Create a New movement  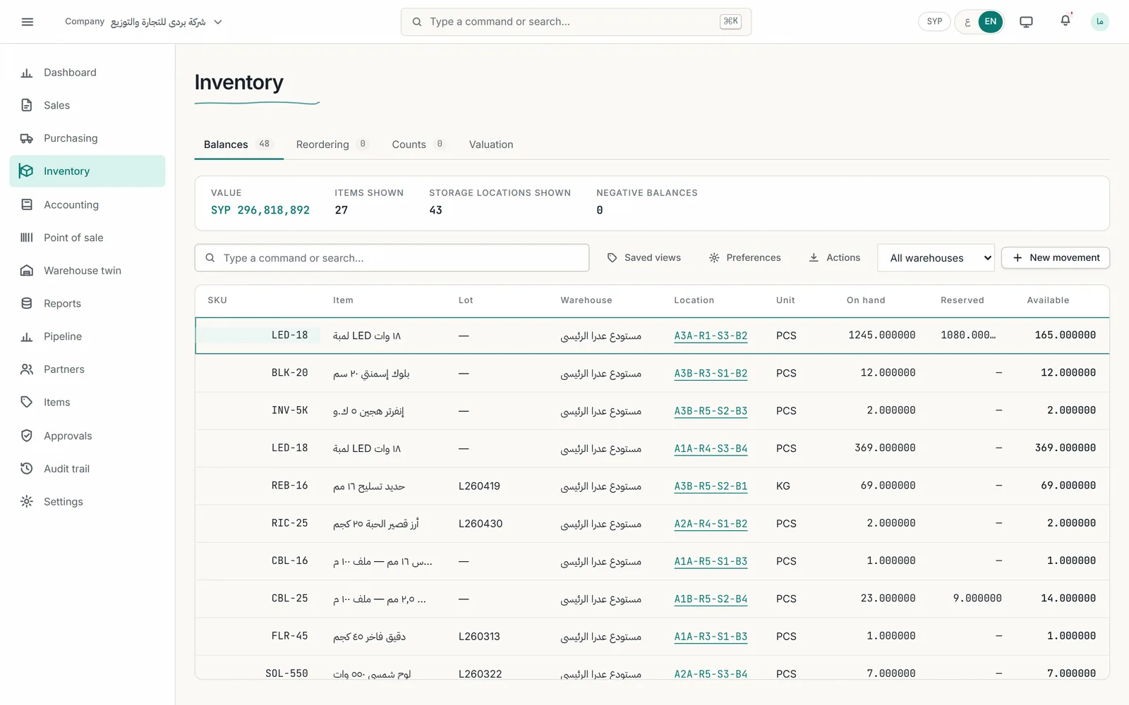[x=1056, y=258]
